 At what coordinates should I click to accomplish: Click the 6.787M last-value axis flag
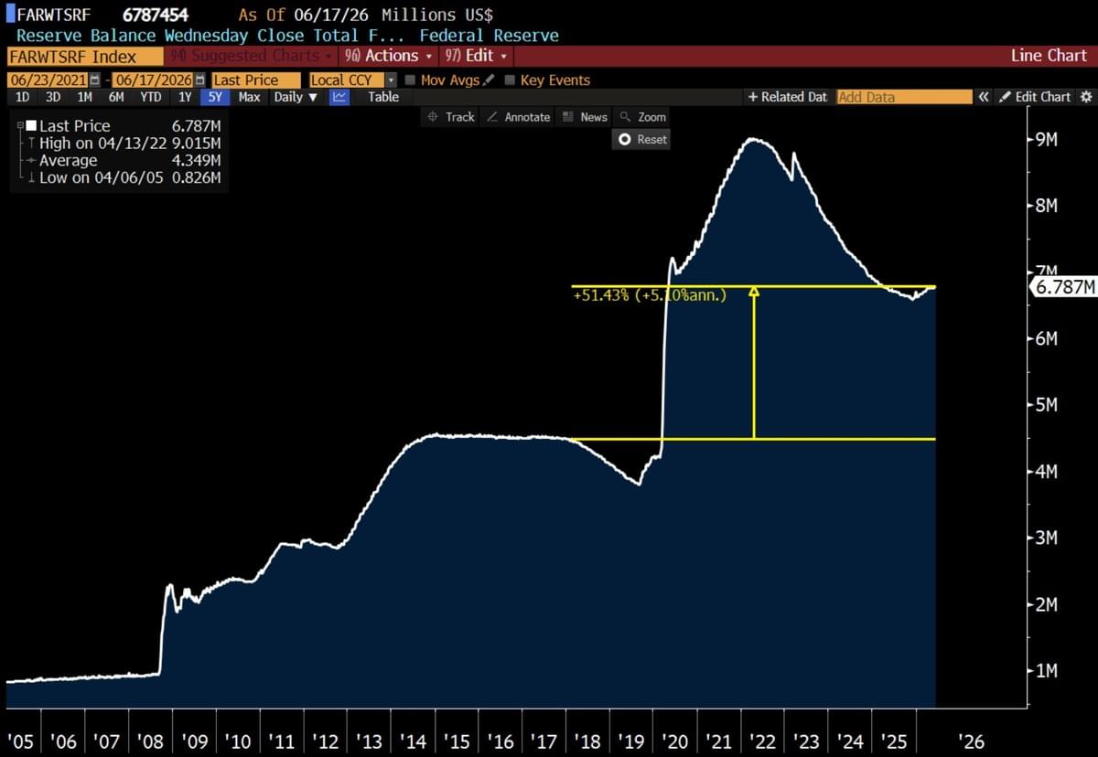[x=1062, y=287]
